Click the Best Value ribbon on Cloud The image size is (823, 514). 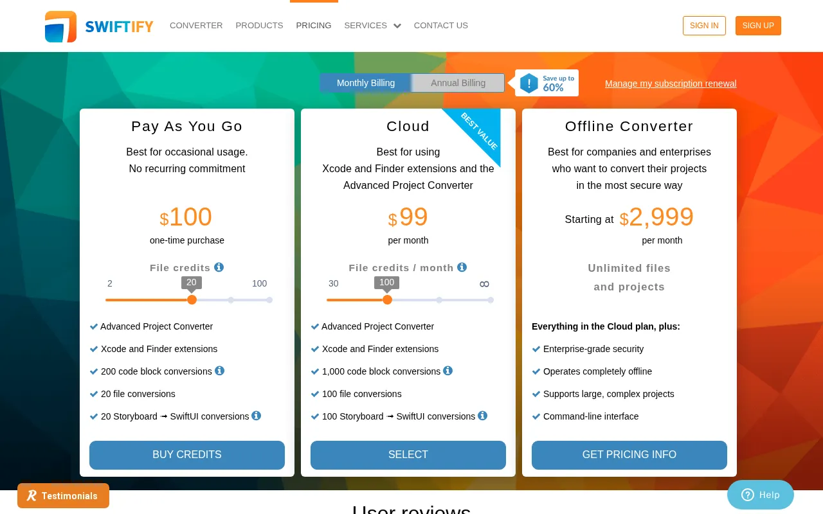[x=479, y=130]
